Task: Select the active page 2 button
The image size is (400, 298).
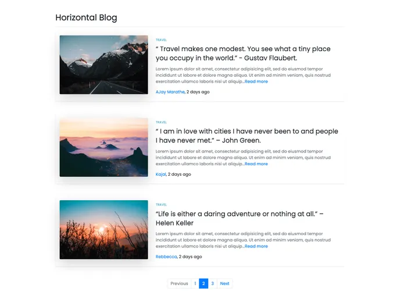Action: click(203, 283)
